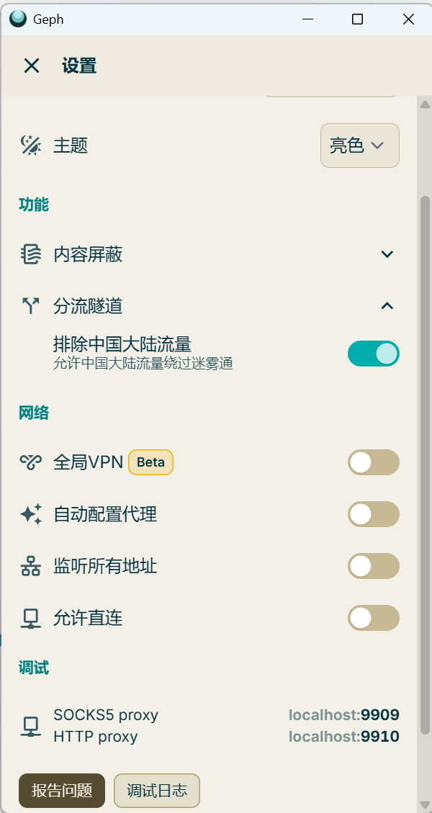432x813 pixels.
Task: Open the 亮色 theme dropdown
Action: 359,145
